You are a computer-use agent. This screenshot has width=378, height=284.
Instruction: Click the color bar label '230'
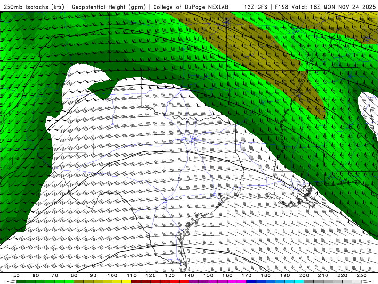361,275
